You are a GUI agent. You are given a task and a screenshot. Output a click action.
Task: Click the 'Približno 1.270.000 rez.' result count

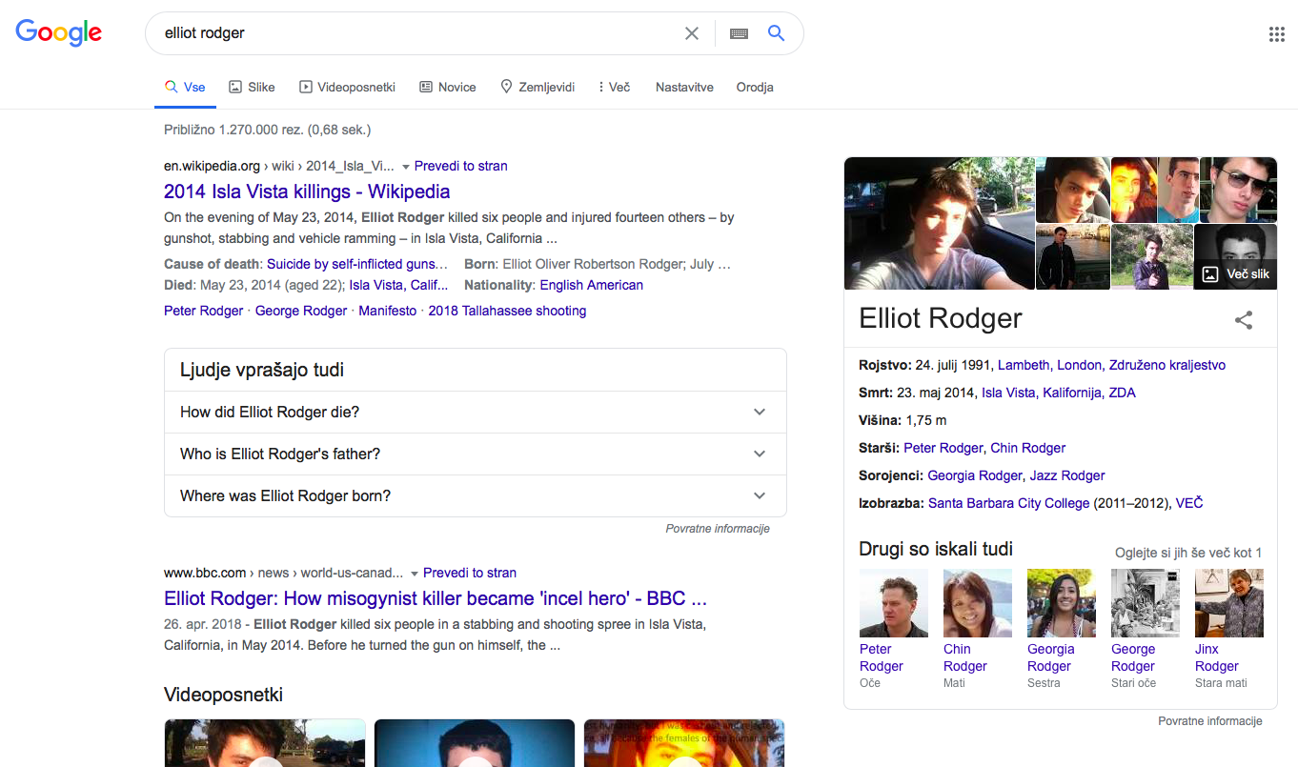tap(268, 130)
